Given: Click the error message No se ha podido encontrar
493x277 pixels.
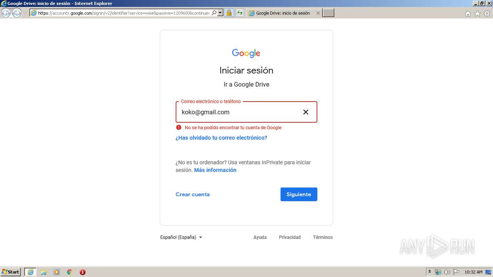Looking at the screenshot, I should pyautogui.click(x=233, y=128).
